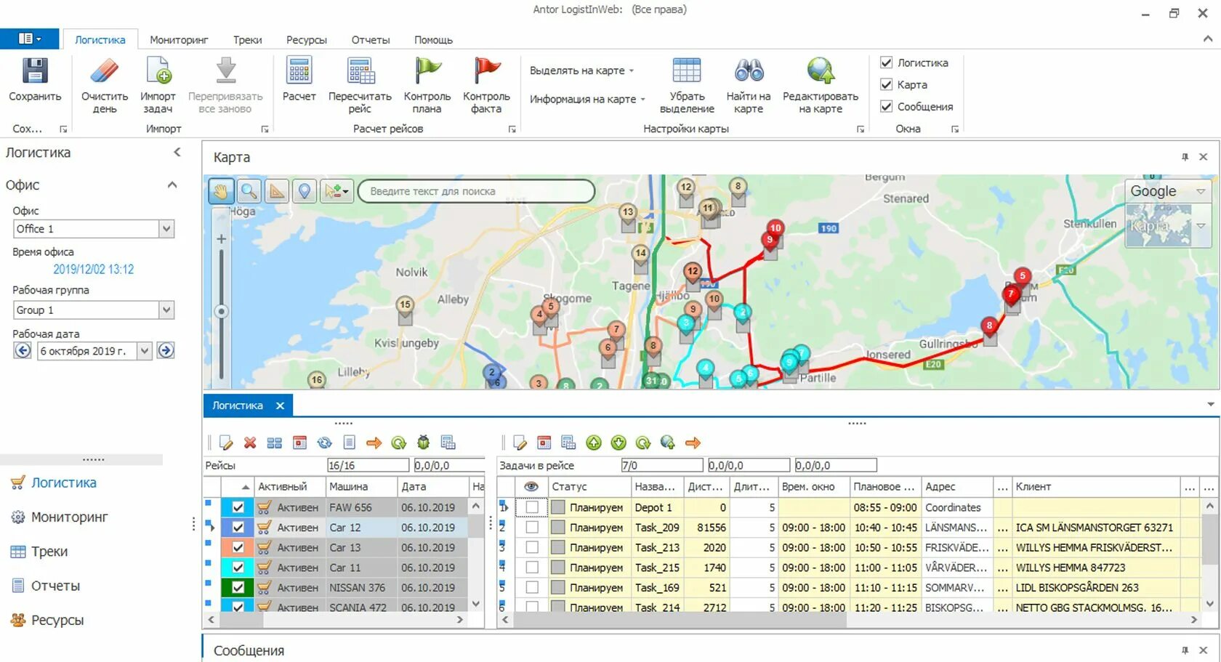1221x662 pixels.
Task: Click the Очистить день eraser icon
Action: tap(105, 71)
